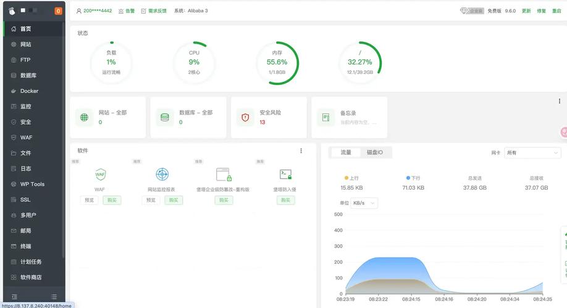This screenshot has height=308, width=567.
Task: Open the 网站 - 全部 card
Action: [x=107, y=117]
